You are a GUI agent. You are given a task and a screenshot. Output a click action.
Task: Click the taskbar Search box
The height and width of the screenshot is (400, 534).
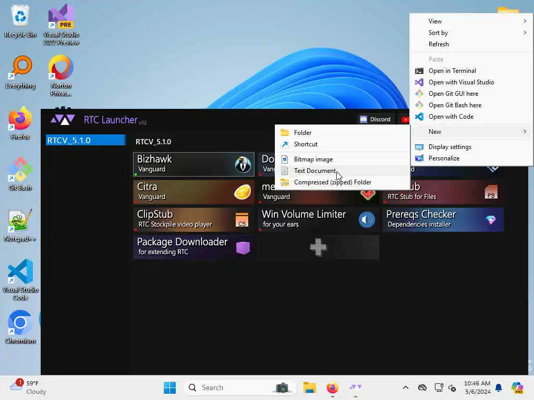tap(239, 387)
